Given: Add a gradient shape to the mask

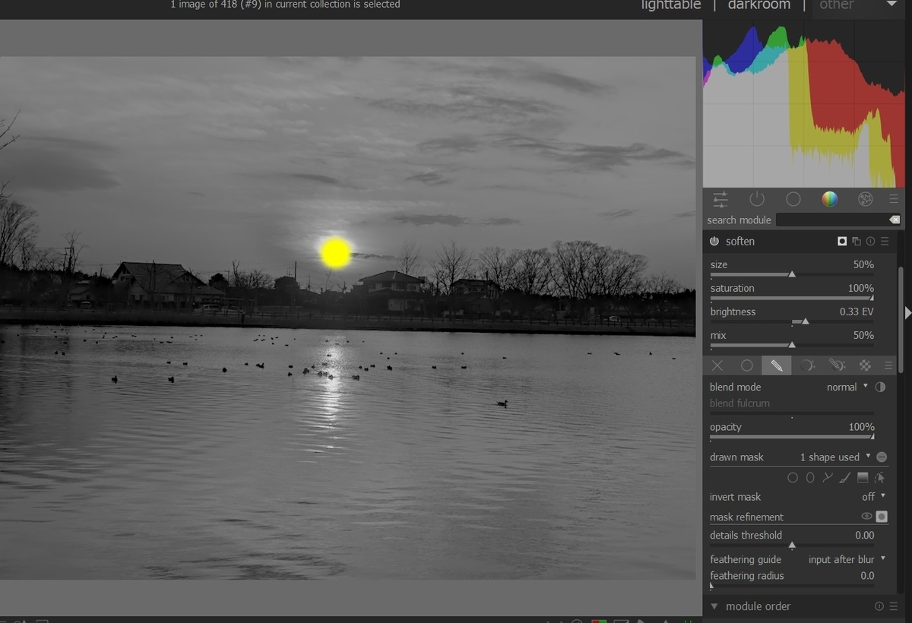Looking at the screenshot, I should point(863,478).
